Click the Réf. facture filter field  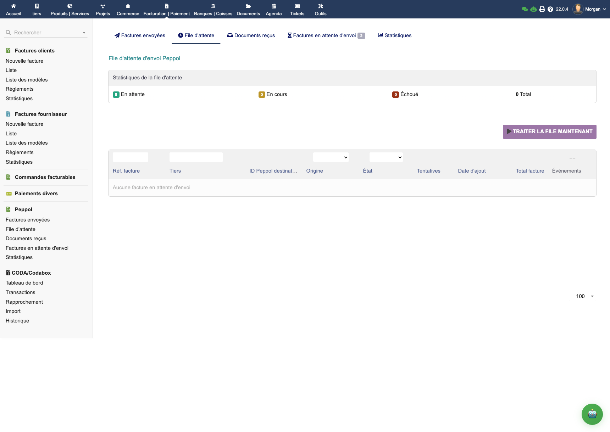click(131, 157)
